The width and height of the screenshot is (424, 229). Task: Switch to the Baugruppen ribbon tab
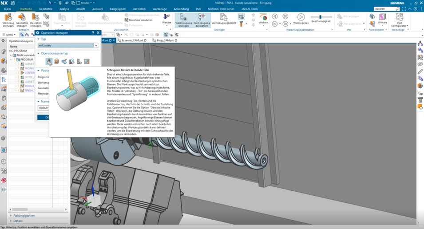click(x=118, y=9)
